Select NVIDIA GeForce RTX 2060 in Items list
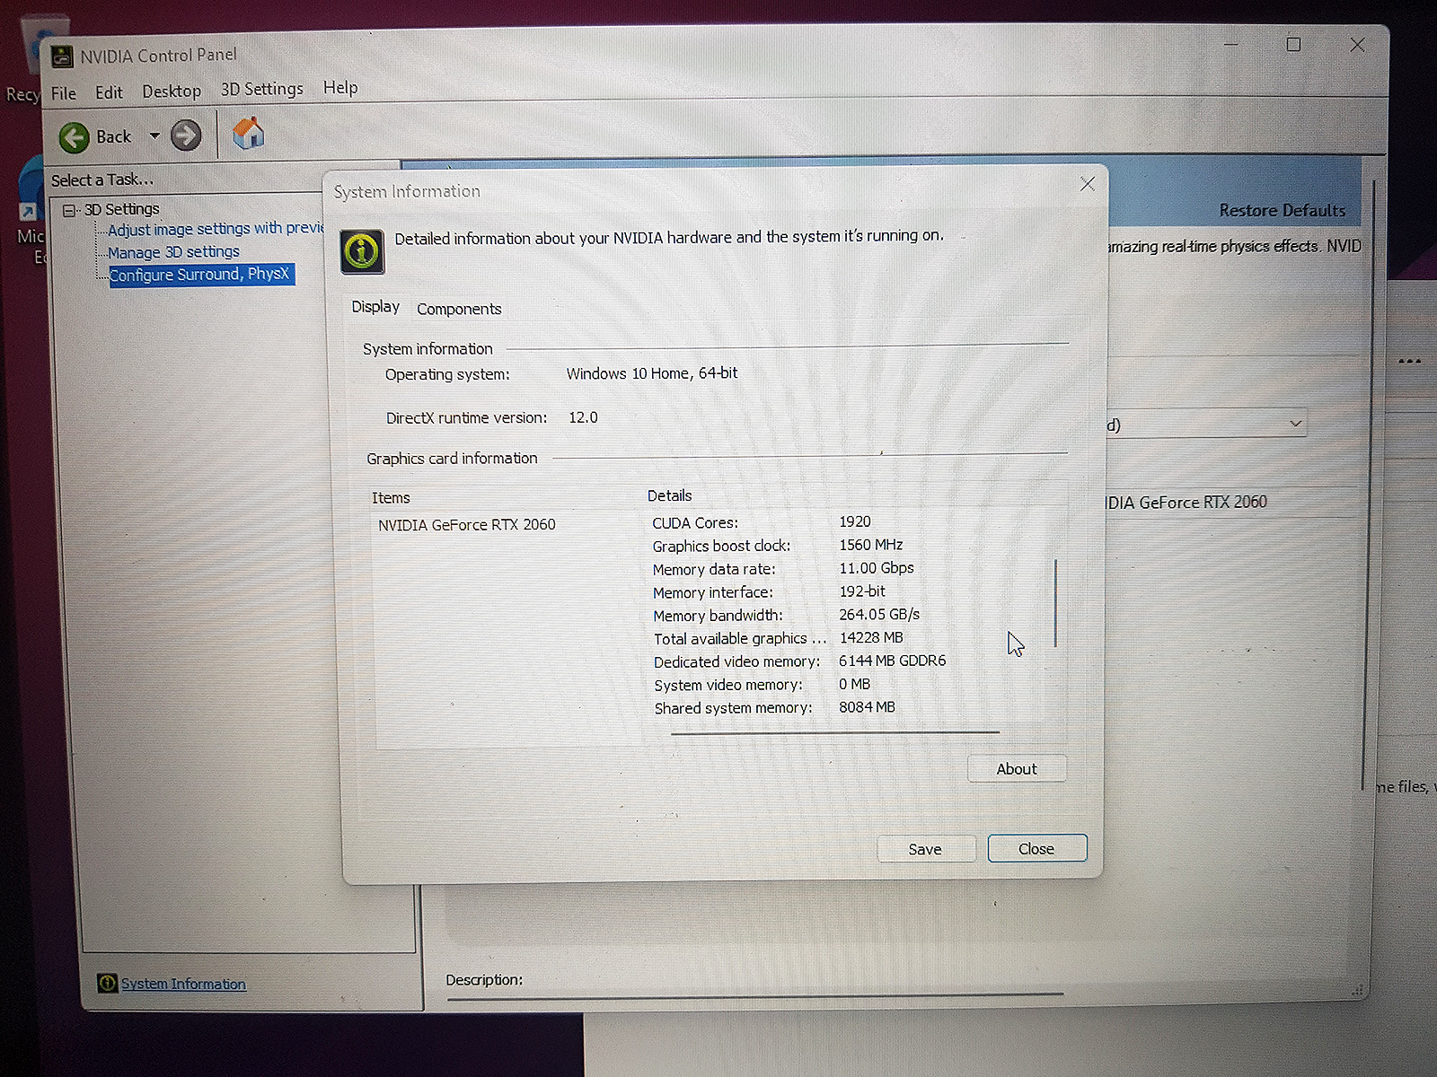This screenshot has height=1077, width=1437. coord(467,525)
